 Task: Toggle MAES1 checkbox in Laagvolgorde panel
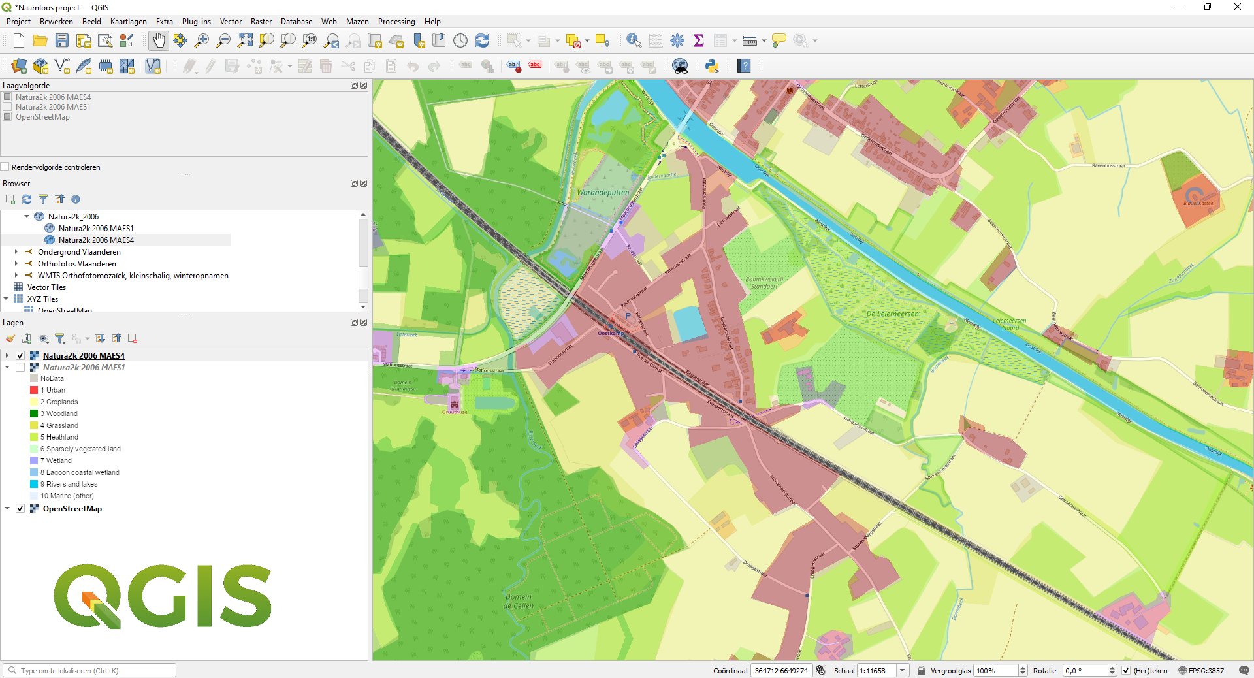pyautogui.click(x=8, y=106)
